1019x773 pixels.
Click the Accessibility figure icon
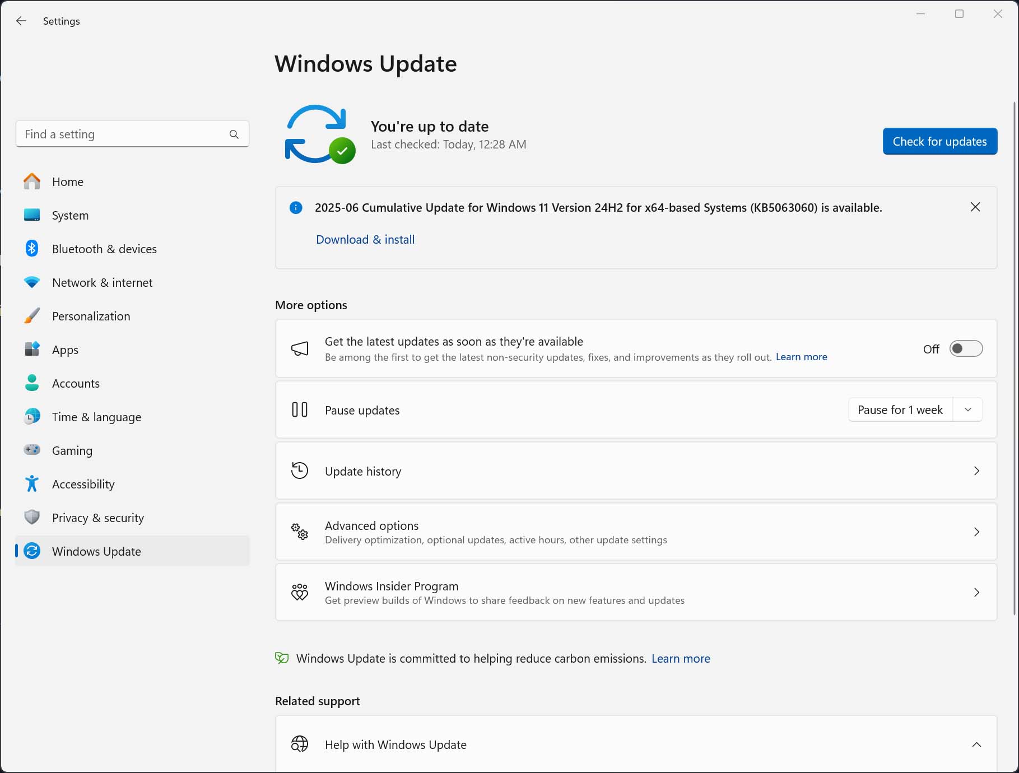(x=32, y=484)
